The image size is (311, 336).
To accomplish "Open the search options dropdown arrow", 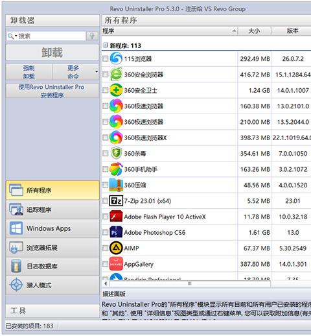I will (x=16, y=36).
